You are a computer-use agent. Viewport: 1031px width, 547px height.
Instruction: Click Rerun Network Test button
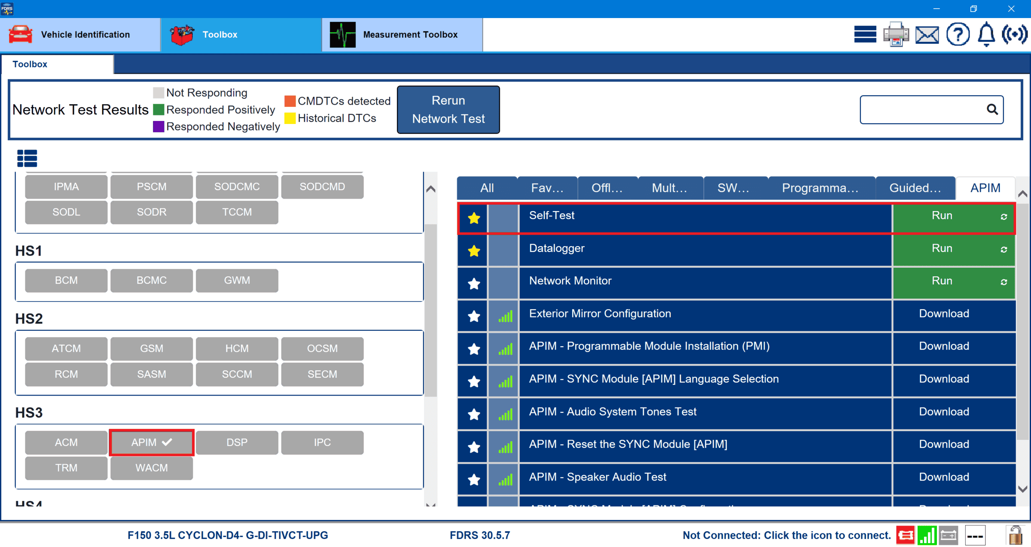pos(448,109)
